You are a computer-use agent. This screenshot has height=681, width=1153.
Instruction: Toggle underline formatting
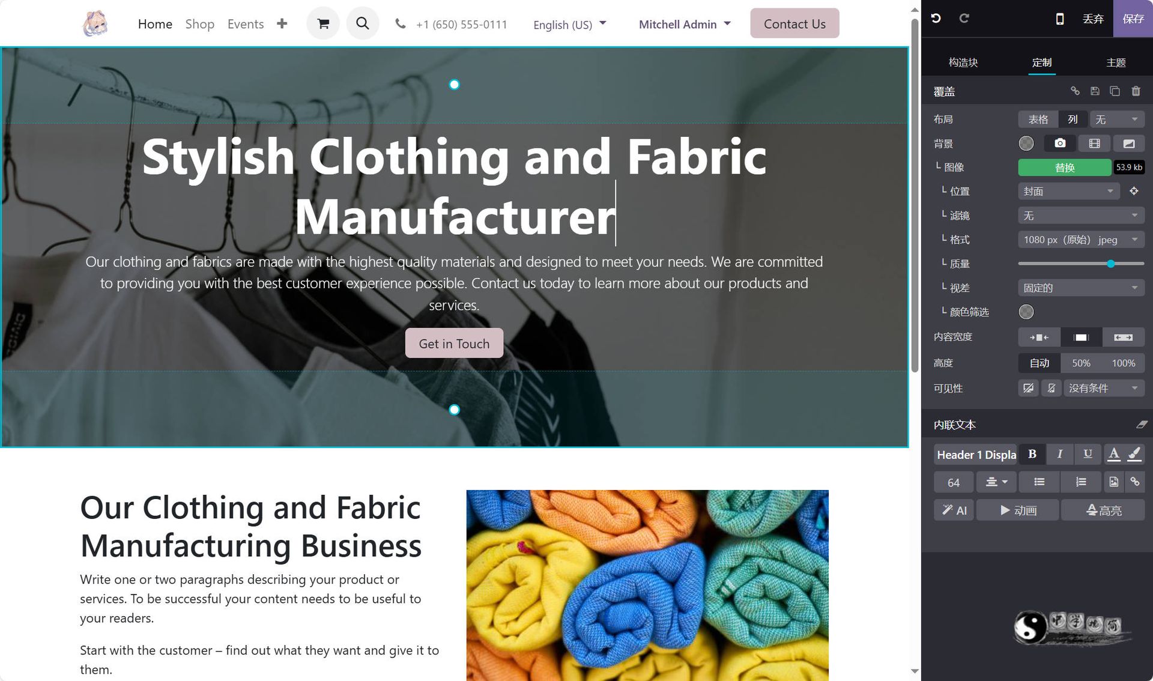point(1088,454)
